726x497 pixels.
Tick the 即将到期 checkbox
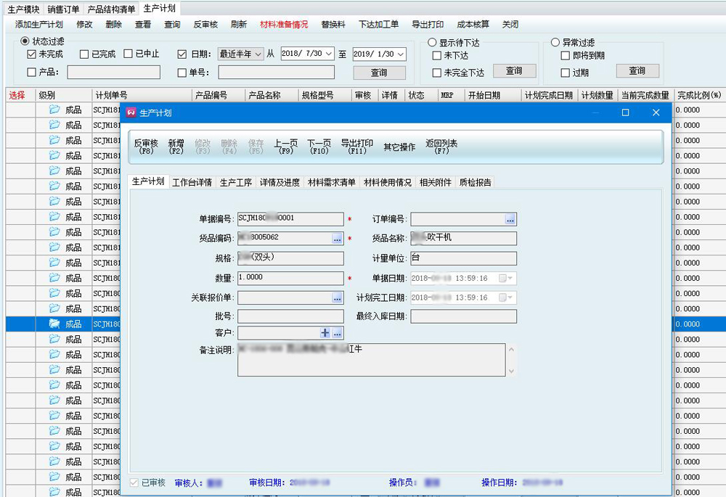click(566, 56)
